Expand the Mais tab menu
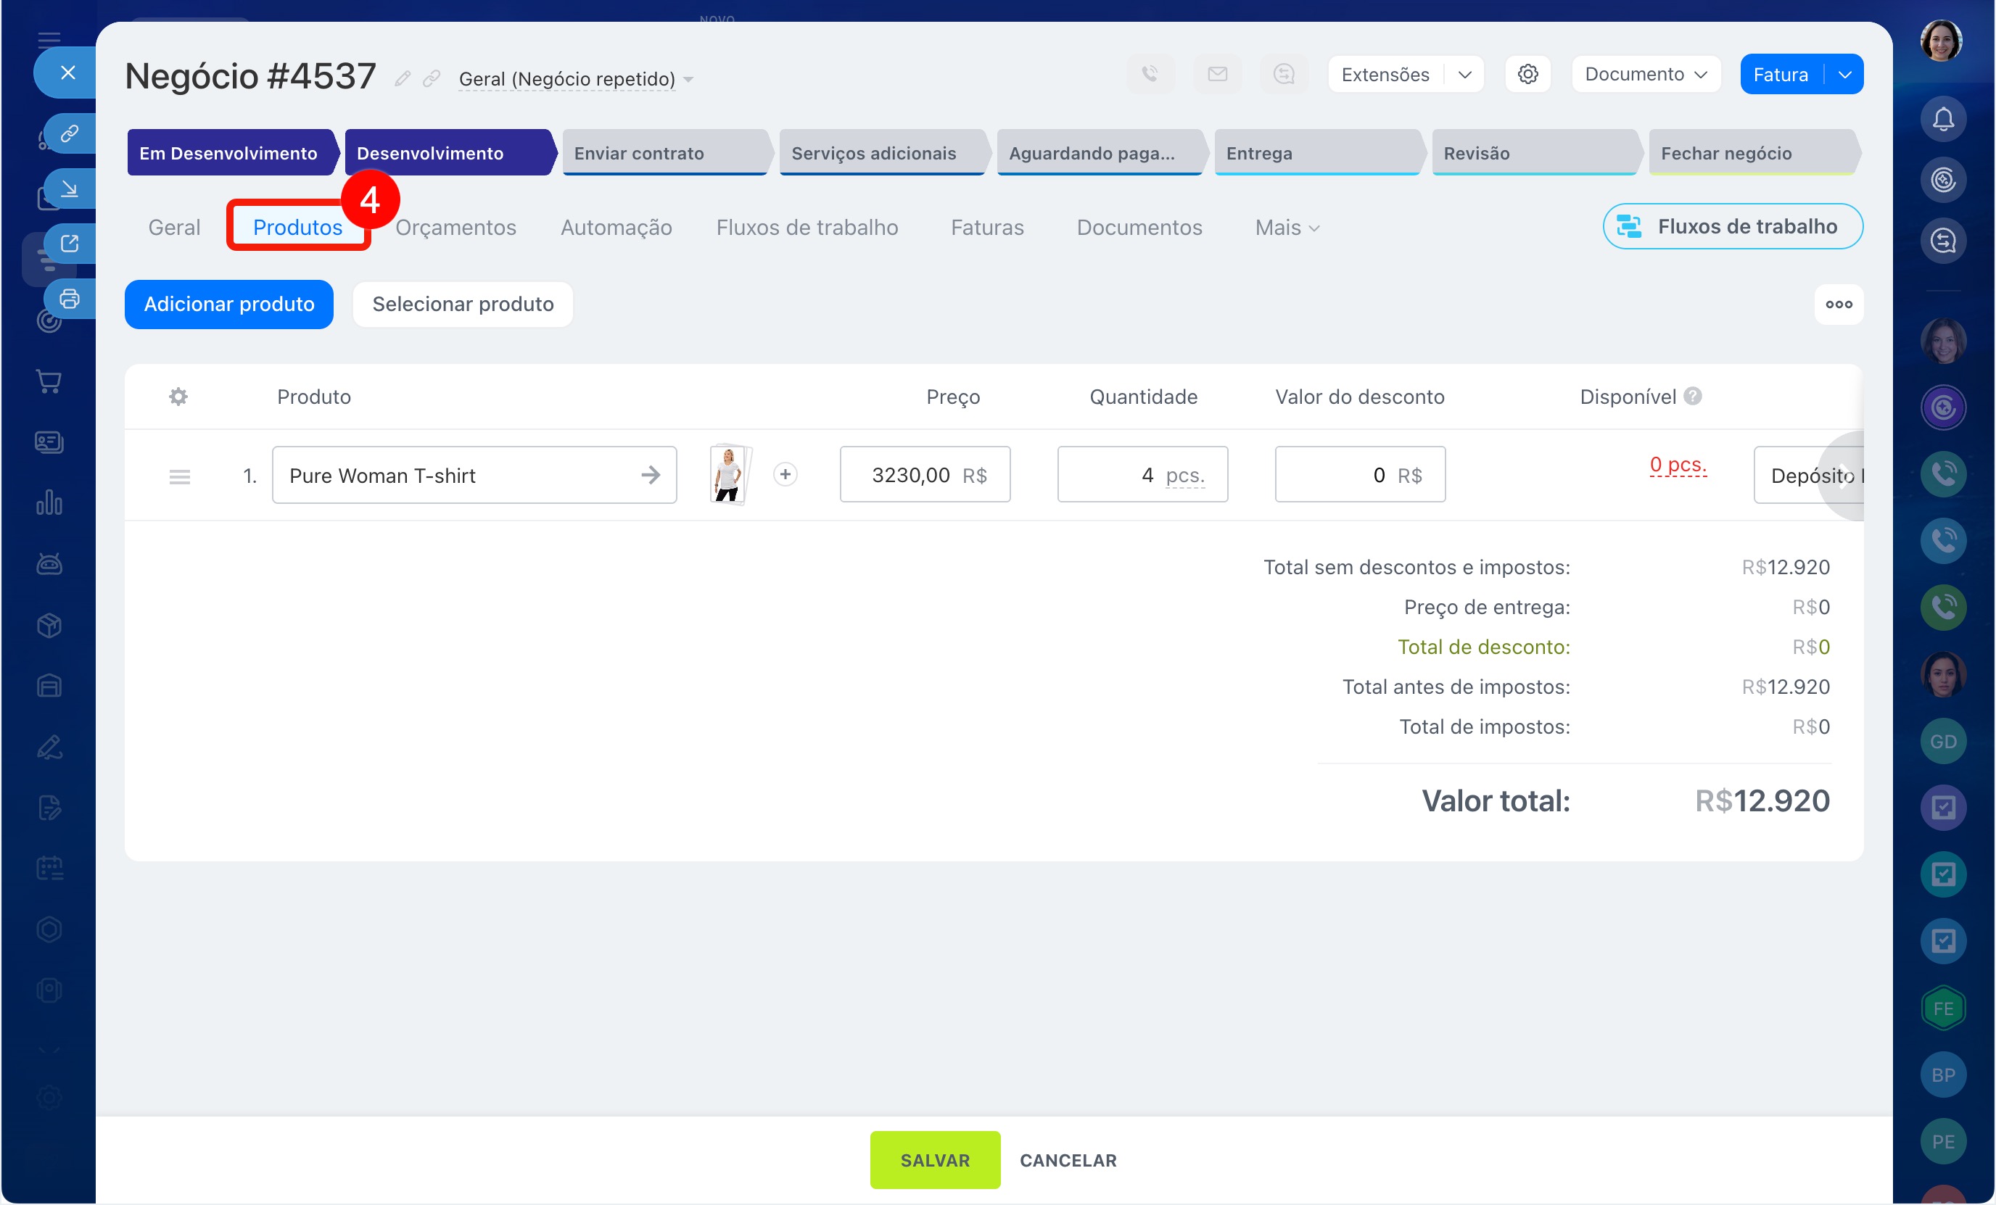 [x=1287, y=228]
